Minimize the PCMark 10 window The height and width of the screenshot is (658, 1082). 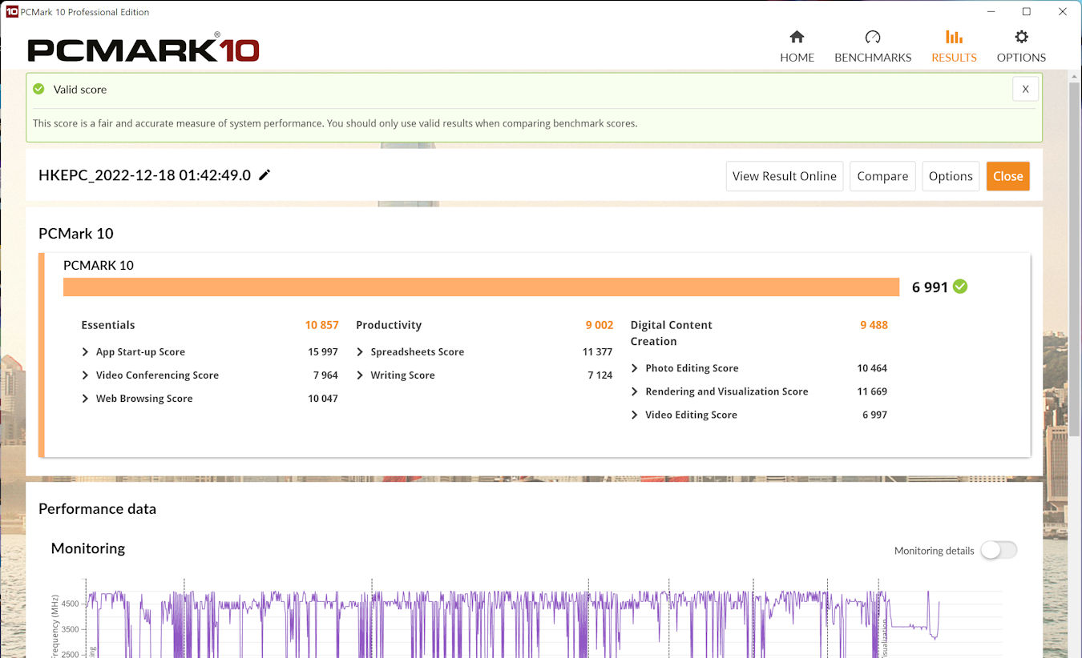[989, 12]
